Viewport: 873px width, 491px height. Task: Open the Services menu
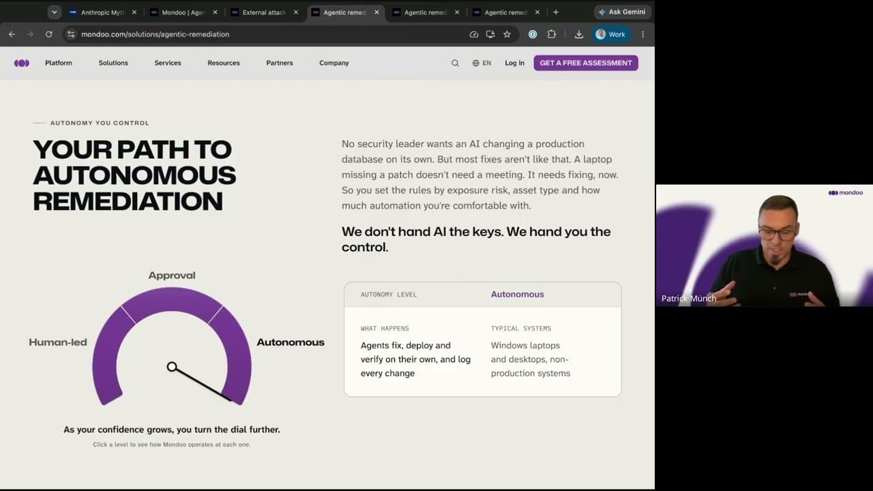(x=168, y=63)
